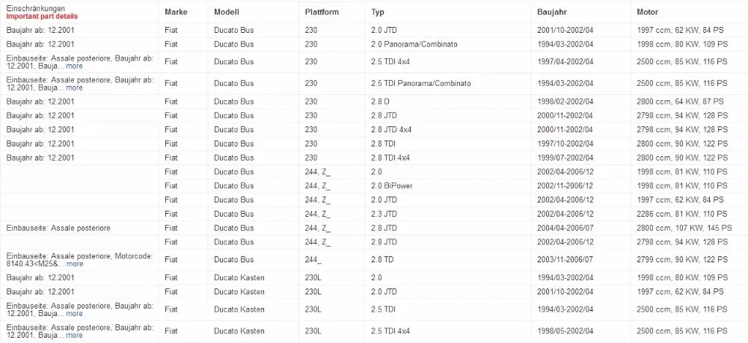Select the Plattform column header
748x343 pixels.
[322, 13]
